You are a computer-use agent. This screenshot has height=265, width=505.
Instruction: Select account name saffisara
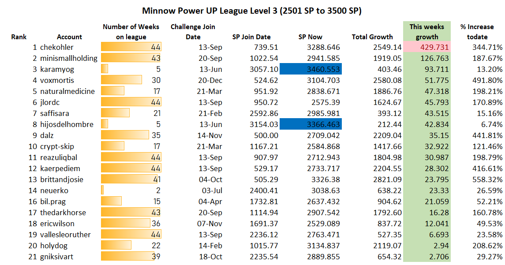54,113
